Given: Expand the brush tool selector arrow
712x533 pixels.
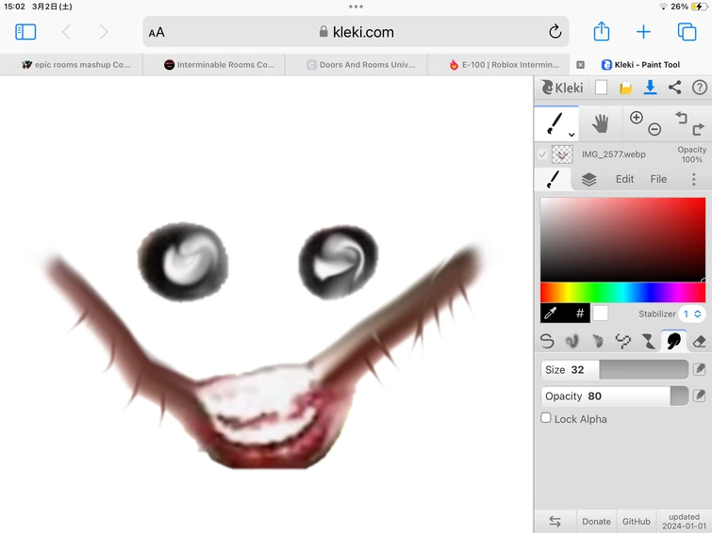Looking at the screenshot, I should pyautogui.click(x=571, y=135).
